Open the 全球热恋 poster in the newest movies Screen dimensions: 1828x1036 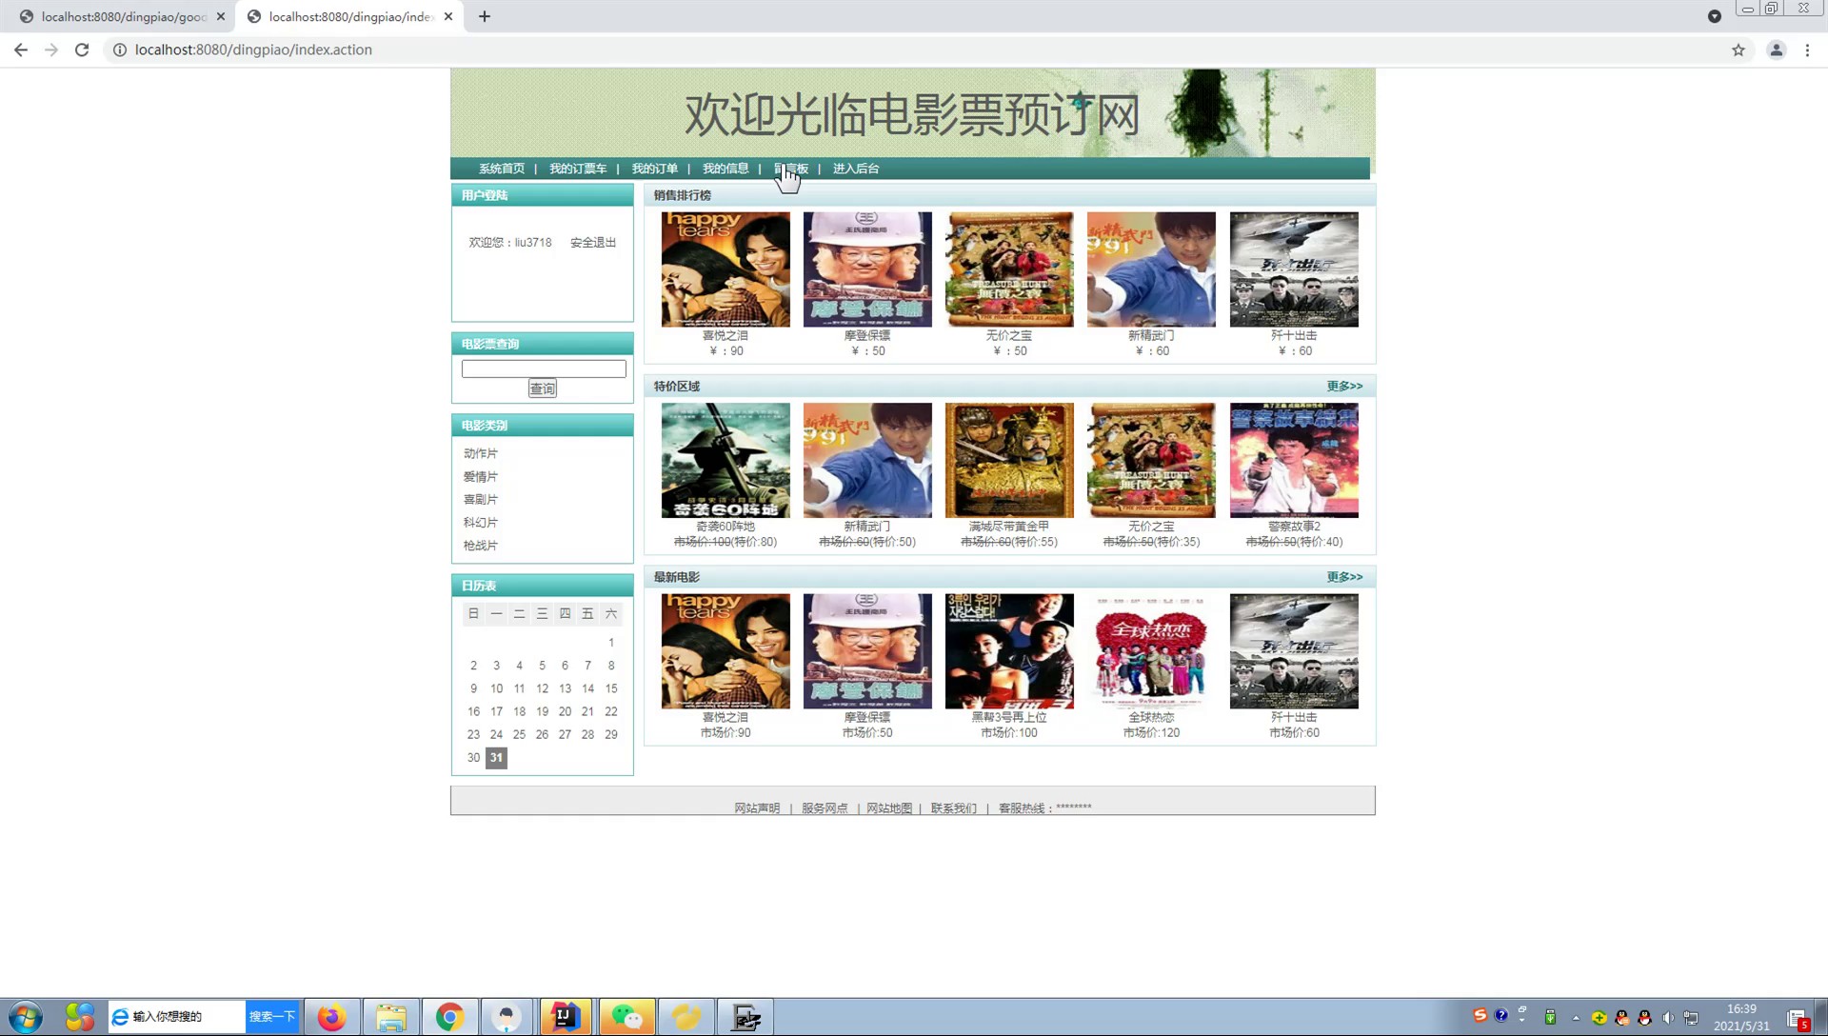[x=1151, y=651]
